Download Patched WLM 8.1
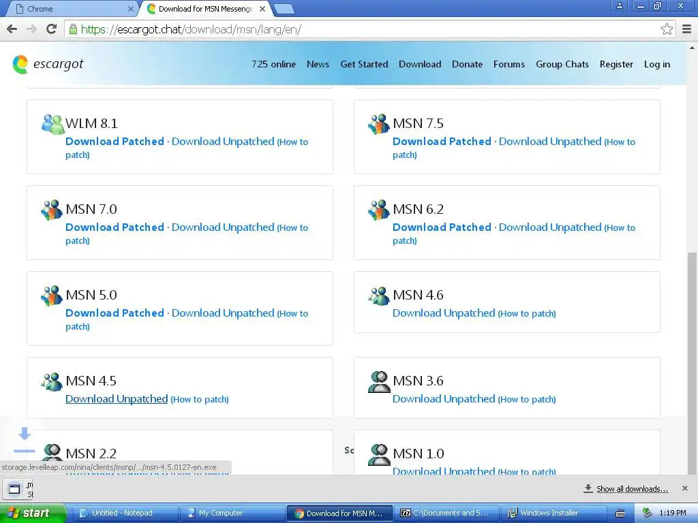 point(115,142)
